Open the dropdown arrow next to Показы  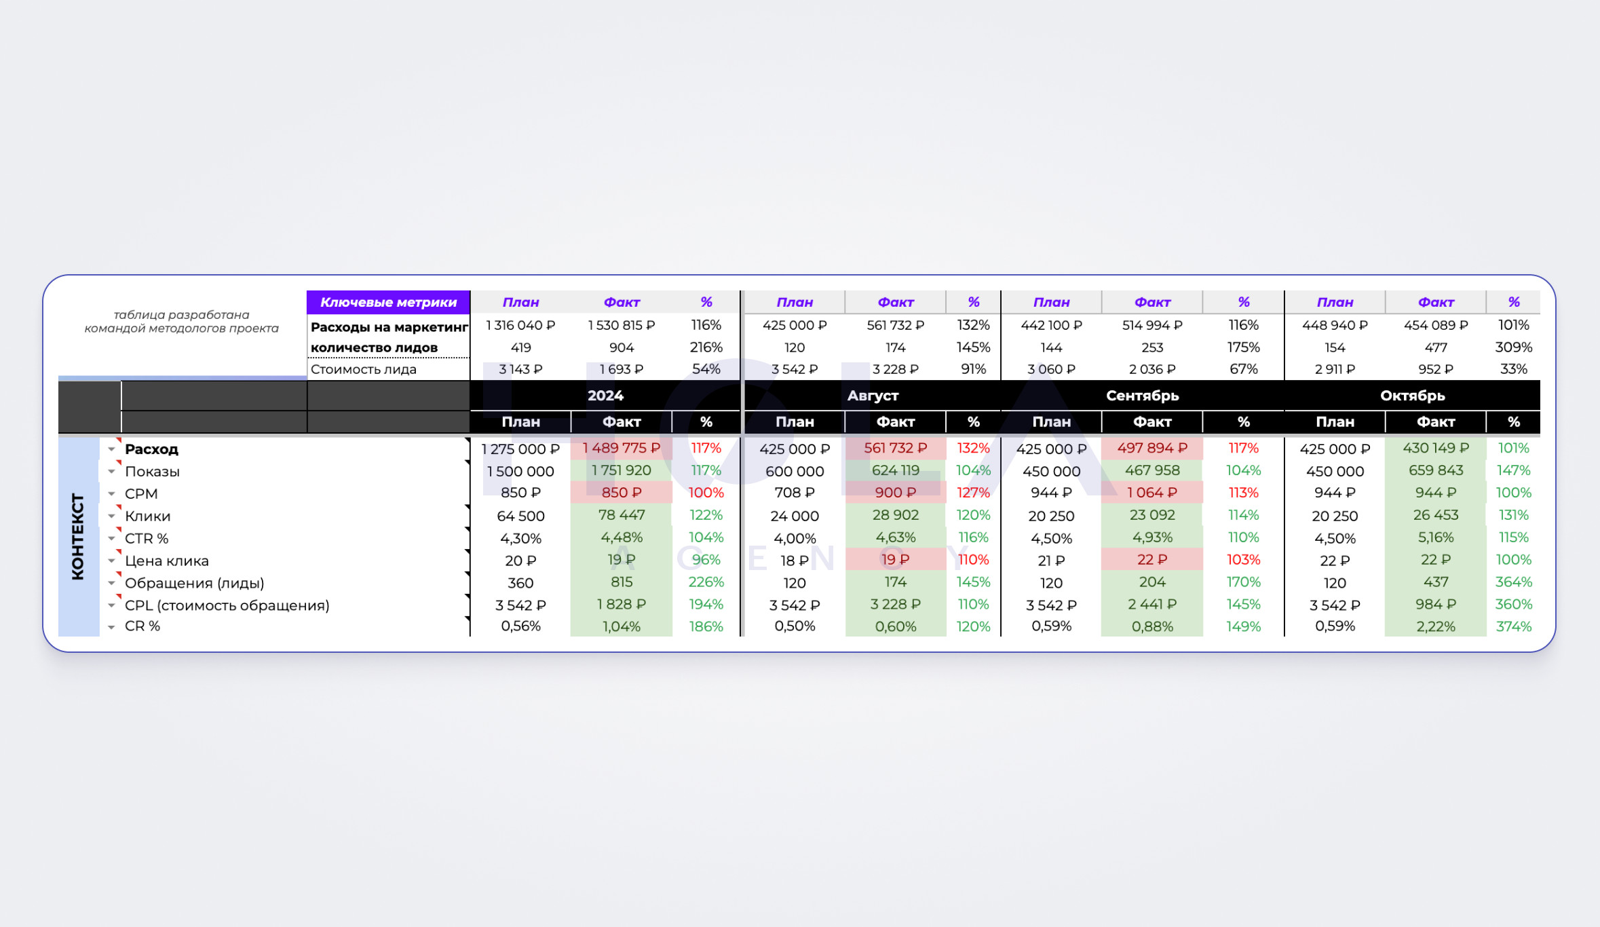[111, 472]
